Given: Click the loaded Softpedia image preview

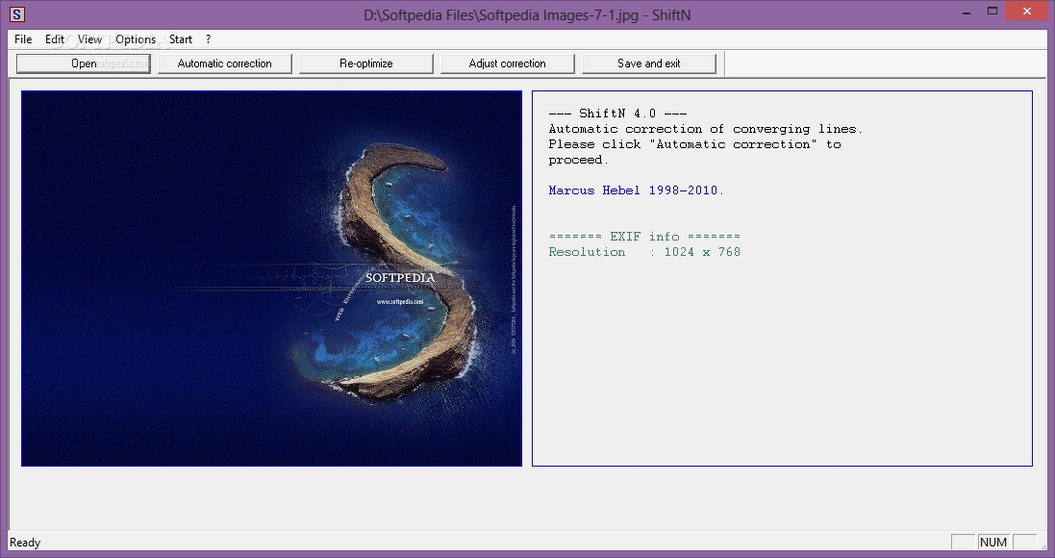Looking at the screenshot, I should (x=272, y=279).
